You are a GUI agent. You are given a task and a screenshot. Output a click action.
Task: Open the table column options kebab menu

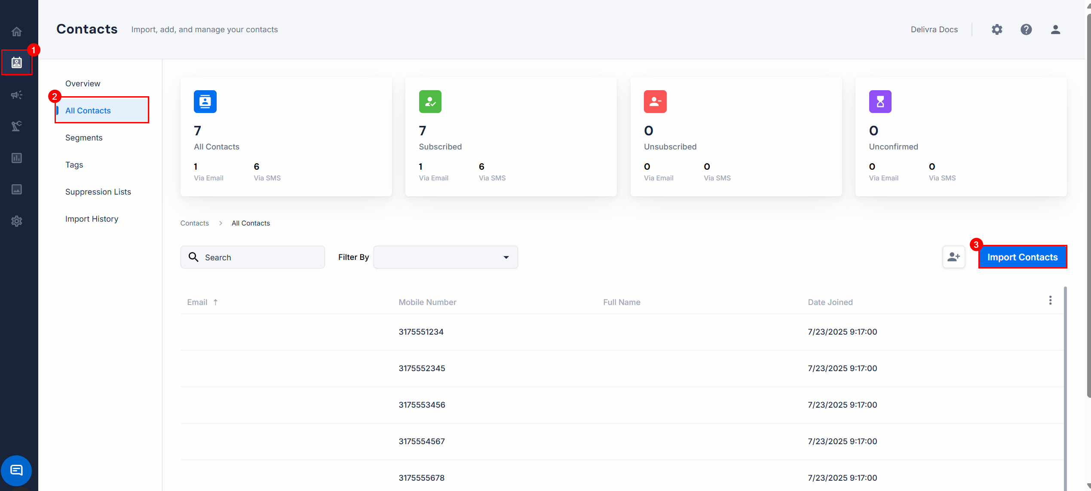coord(1050,300)
